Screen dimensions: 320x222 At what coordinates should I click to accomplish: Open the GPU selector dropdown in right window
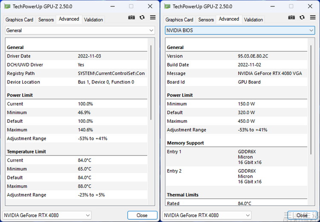pyautogui.click(x=207, y=215)
